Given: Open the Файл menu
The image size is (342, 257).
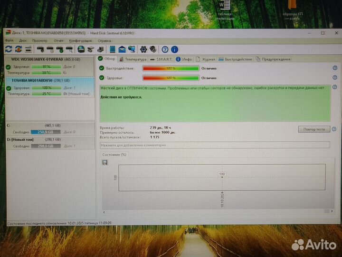Looking at the screenshot, I should [x=9, y=41].
